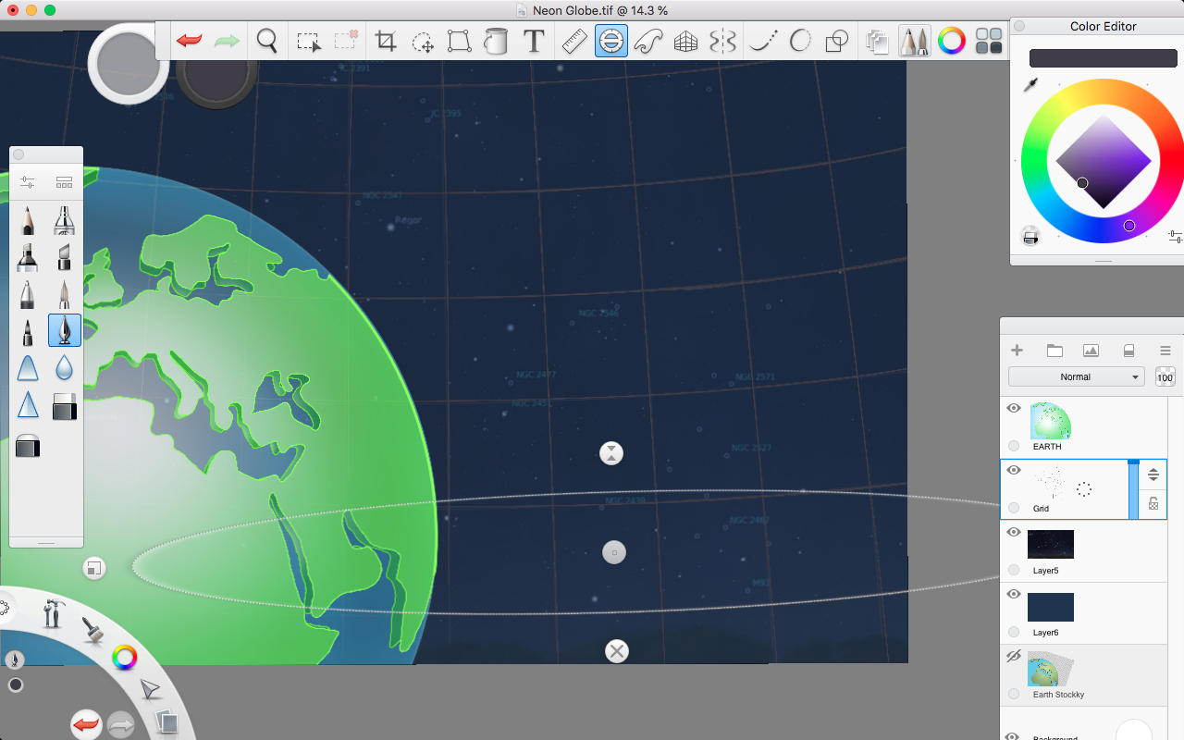Click the Grid layer reorder arrows
The width and height of the screenshot is (1184, 740).
pos(1153,475)
